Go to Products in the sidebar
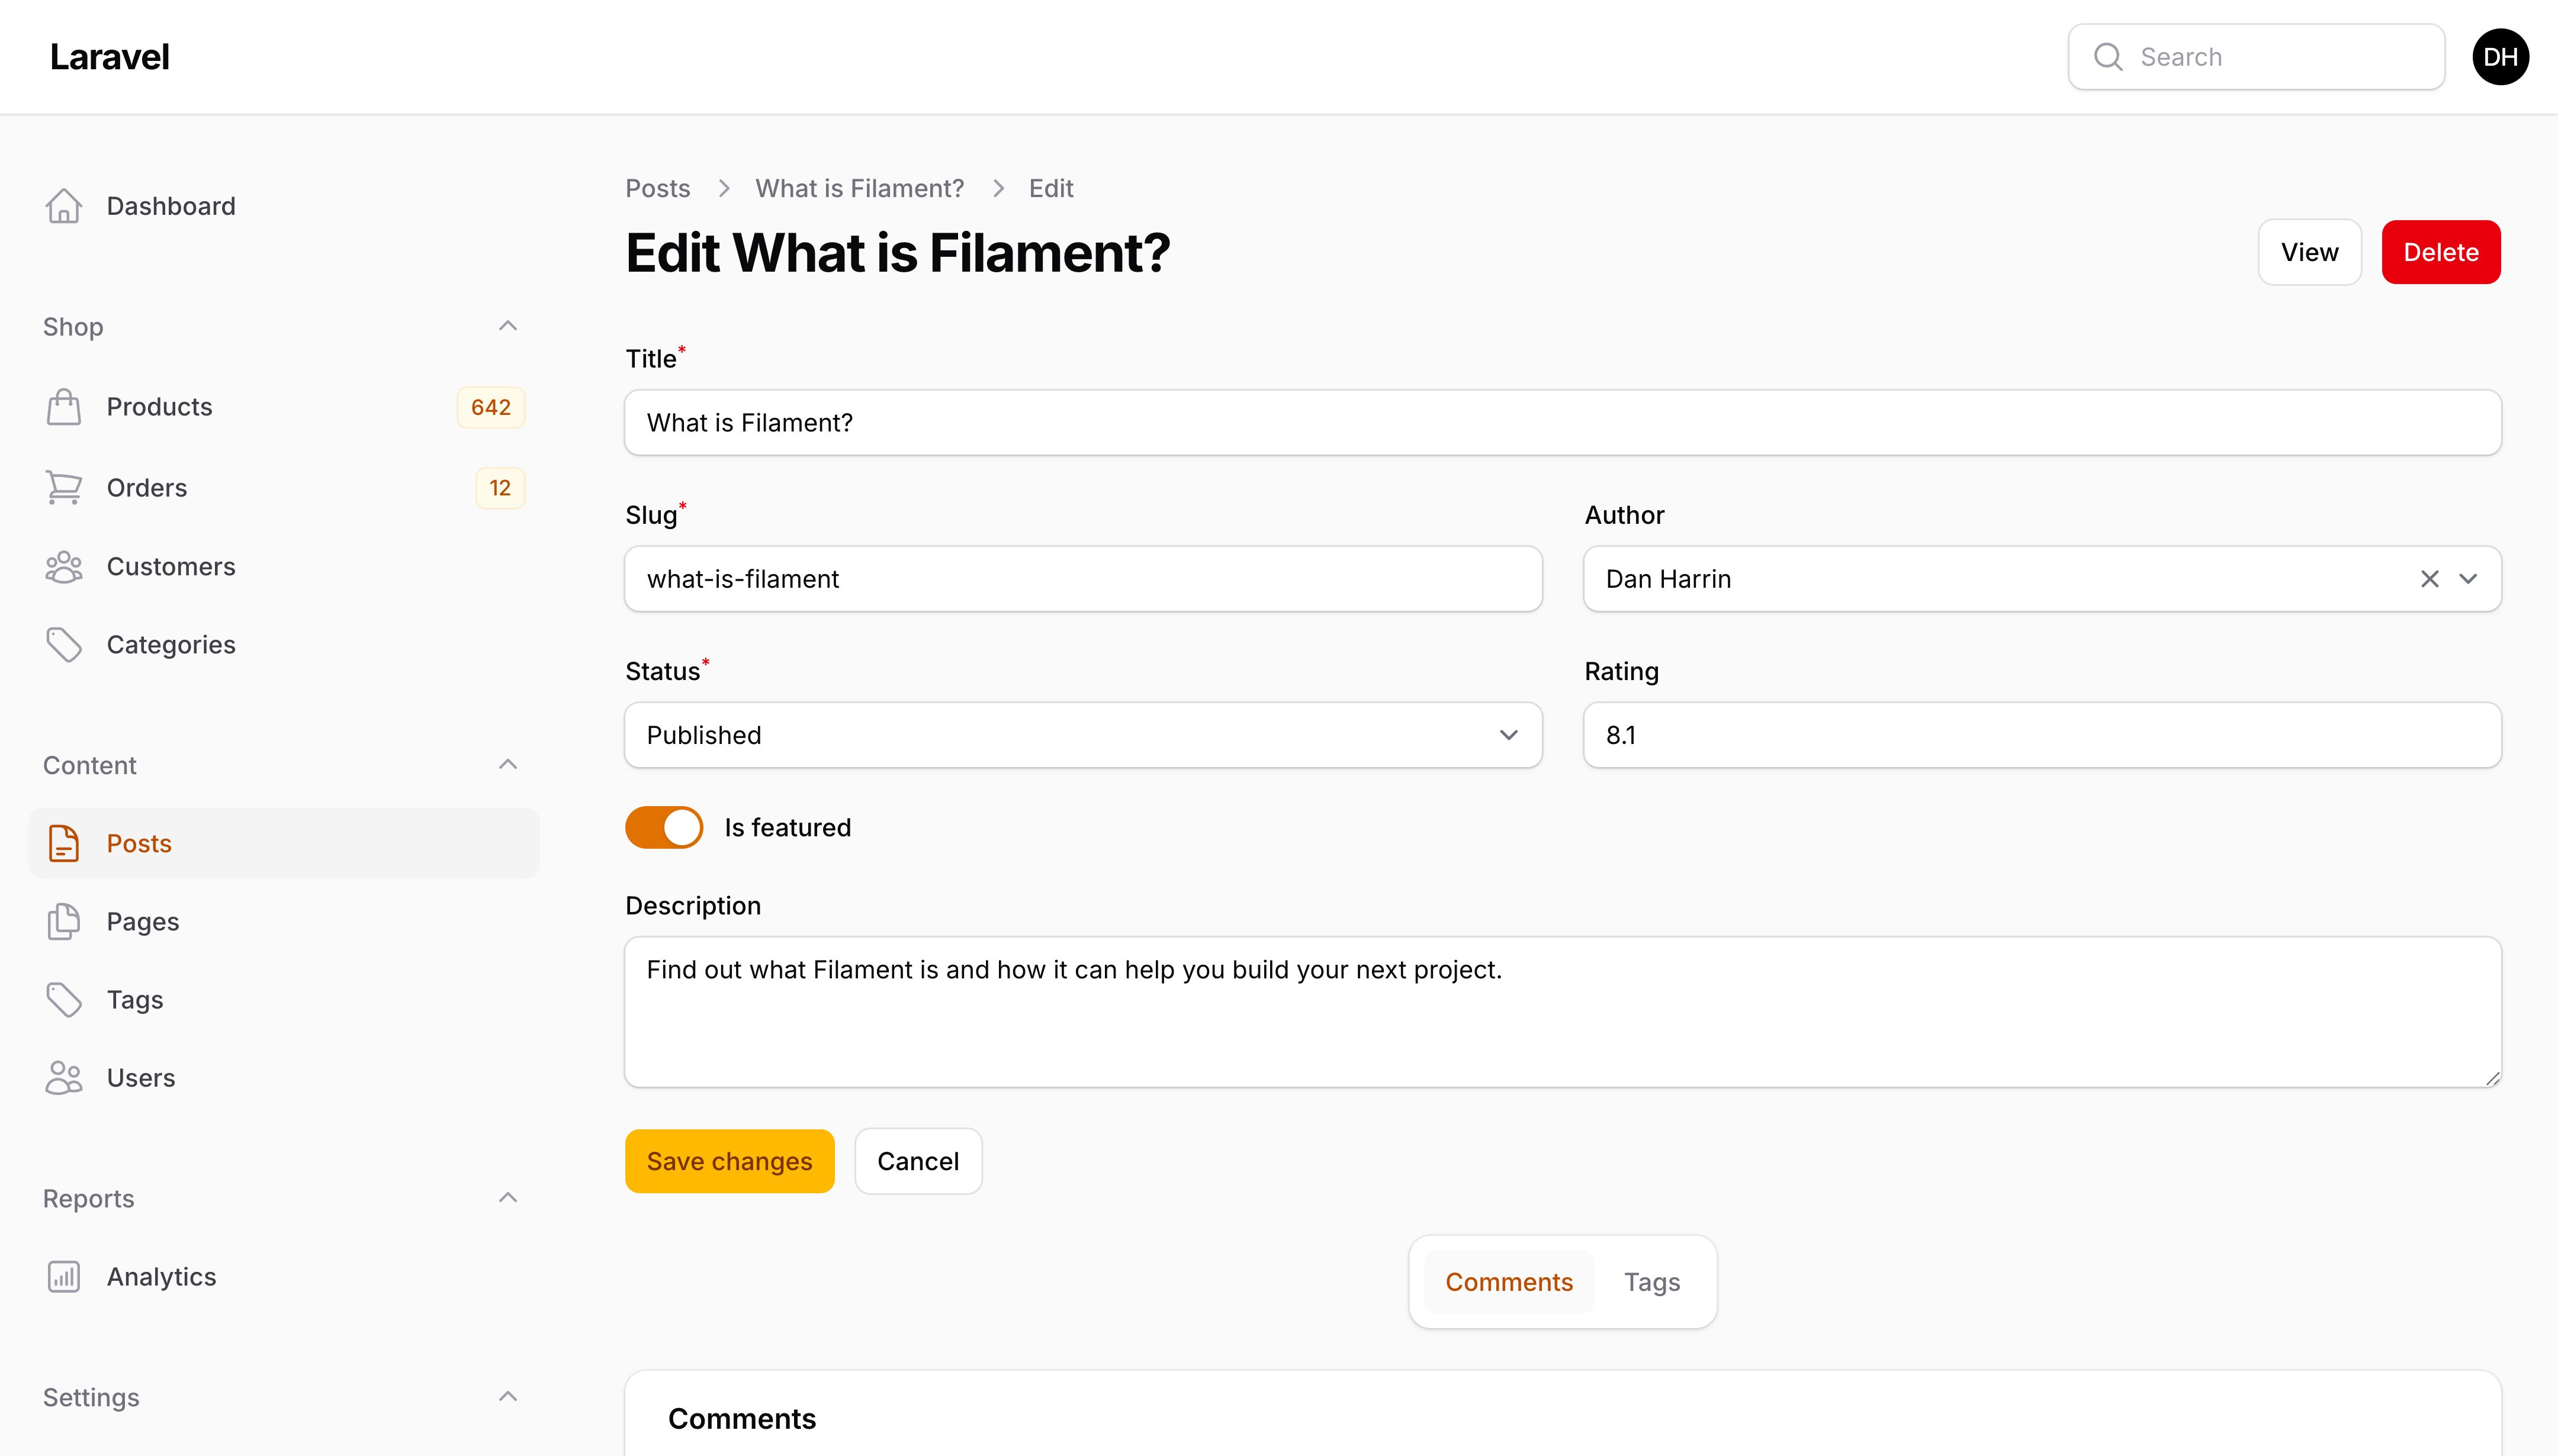The image size is (2558, 1456). click(x=284, y=407)
